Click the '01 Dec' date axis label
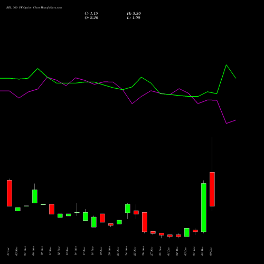The height and width of the screenshot is (264, 264). point(168,251)
